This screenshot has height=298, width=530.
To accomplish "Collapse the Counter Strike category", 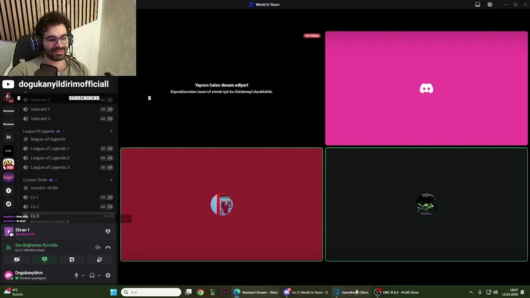I will pos(40,180).
